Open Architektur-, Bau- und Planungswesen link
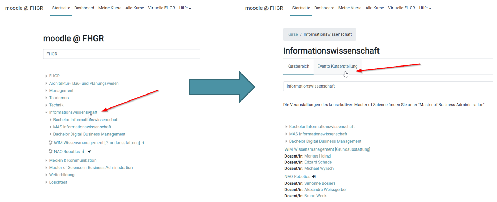The width and height of the screenshot is (497, 202). tap(84, 83)
